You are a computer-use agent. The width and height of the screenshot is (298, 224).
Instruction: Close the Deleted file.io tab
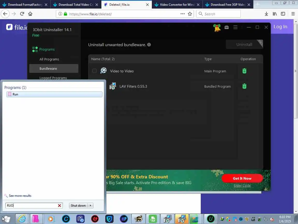(147, 5)
